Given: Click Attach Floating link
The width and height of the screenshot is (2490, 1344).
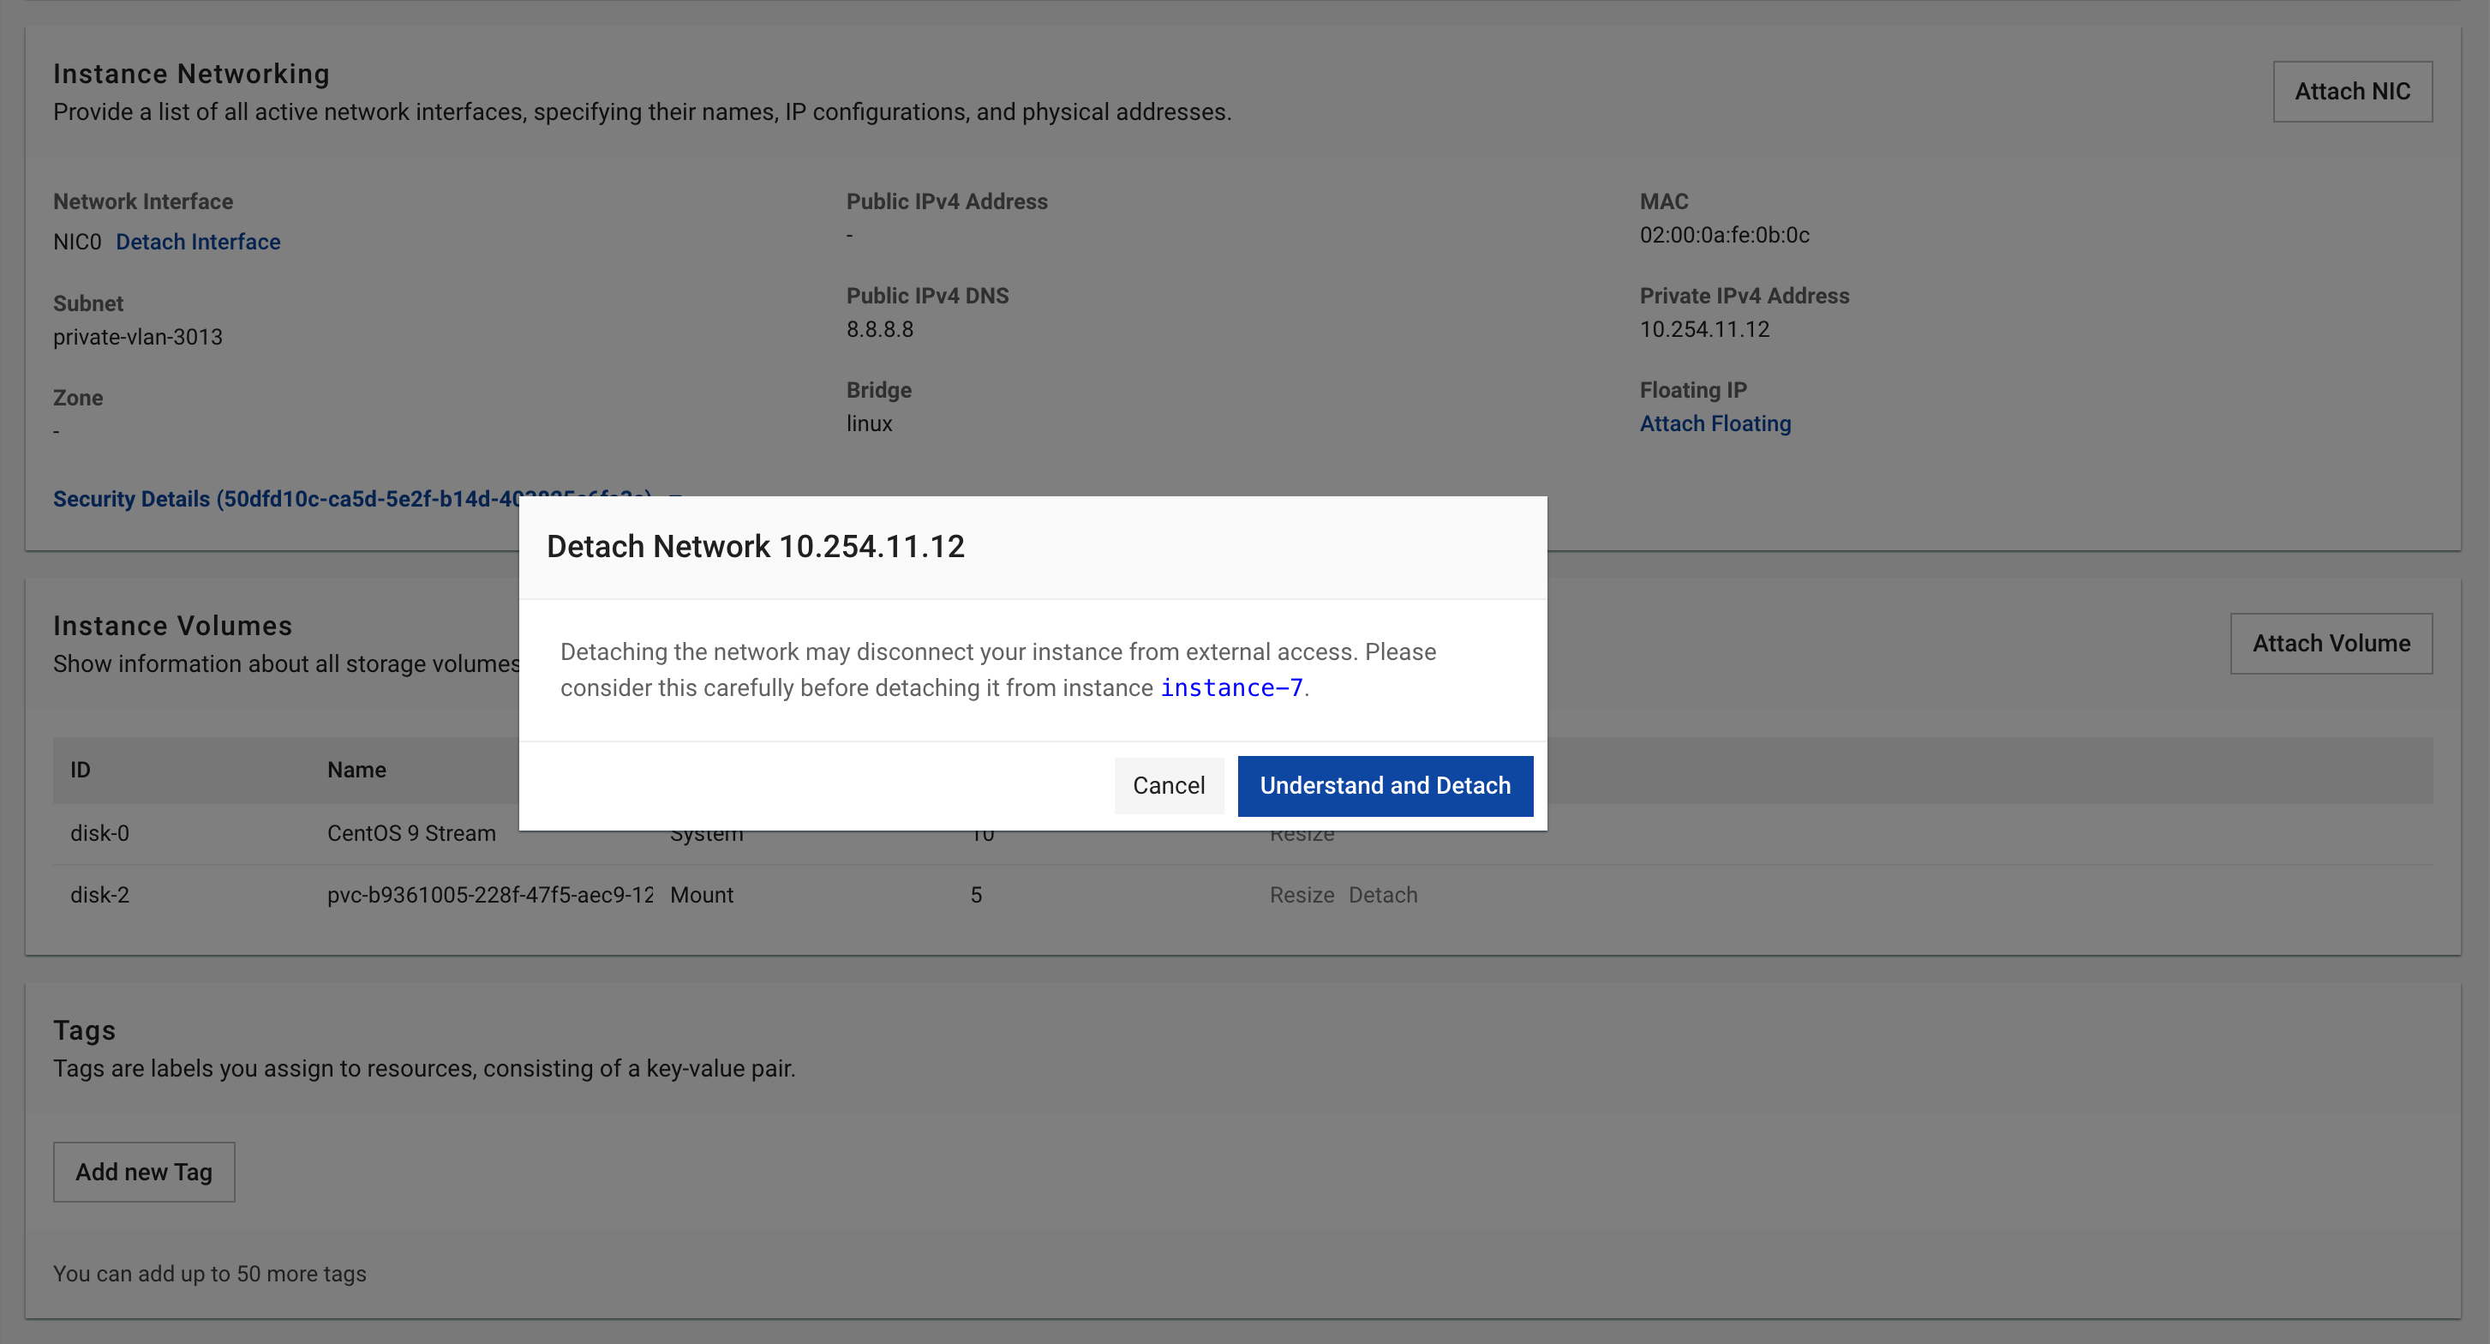Looking at the screenshot, I should [1715, 423].
